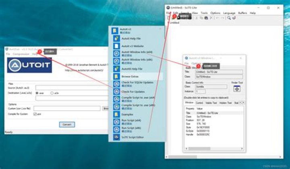Open SciTE Script Editor shortcut
Viewport: 290px width, 169px height.
tap(133, 137)
